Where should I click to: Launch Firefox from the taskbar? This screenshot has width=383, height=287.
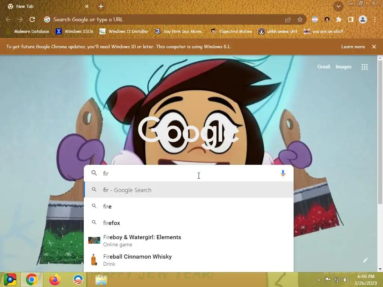point(55,280)
